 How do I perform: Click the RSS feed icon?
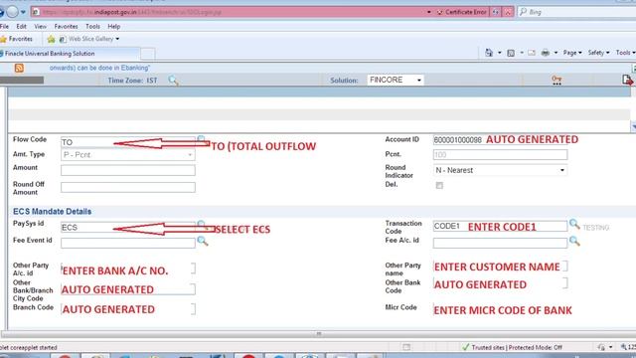[x=19, y=68]
